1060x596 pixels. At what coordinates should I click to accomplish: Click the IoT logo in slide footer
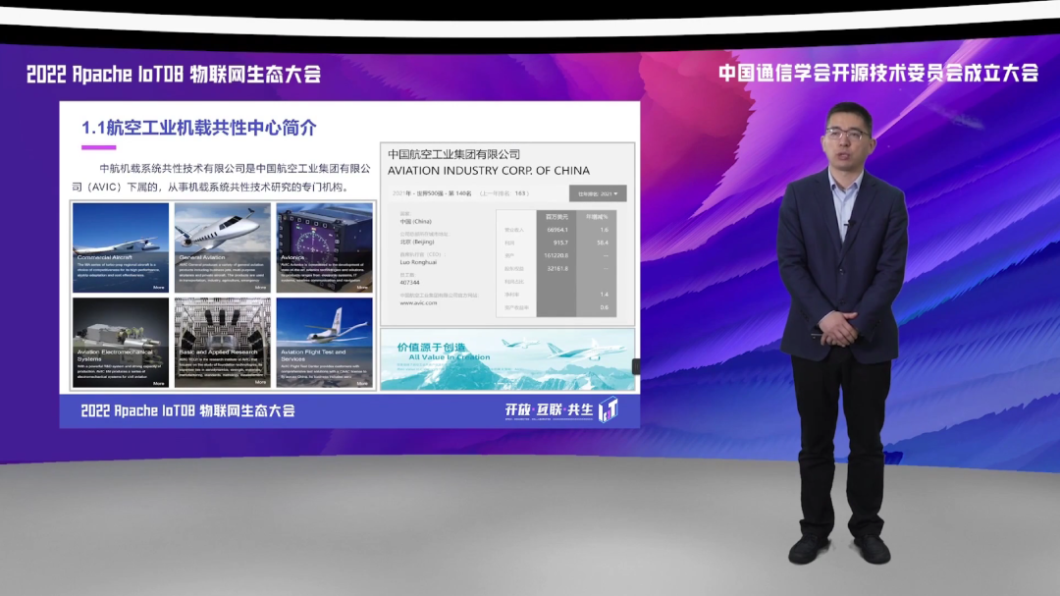click(x=609, y=409)
